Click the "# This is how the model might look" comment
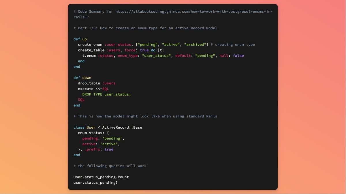Viewport: 346px width, 194px height. 145,116
